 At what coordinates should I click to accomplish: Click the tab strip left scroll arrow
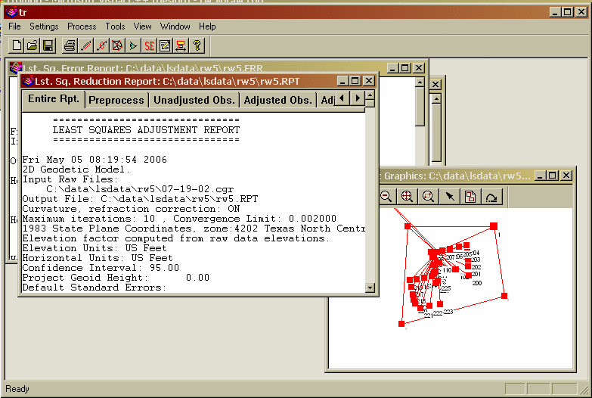coord(342,98)
